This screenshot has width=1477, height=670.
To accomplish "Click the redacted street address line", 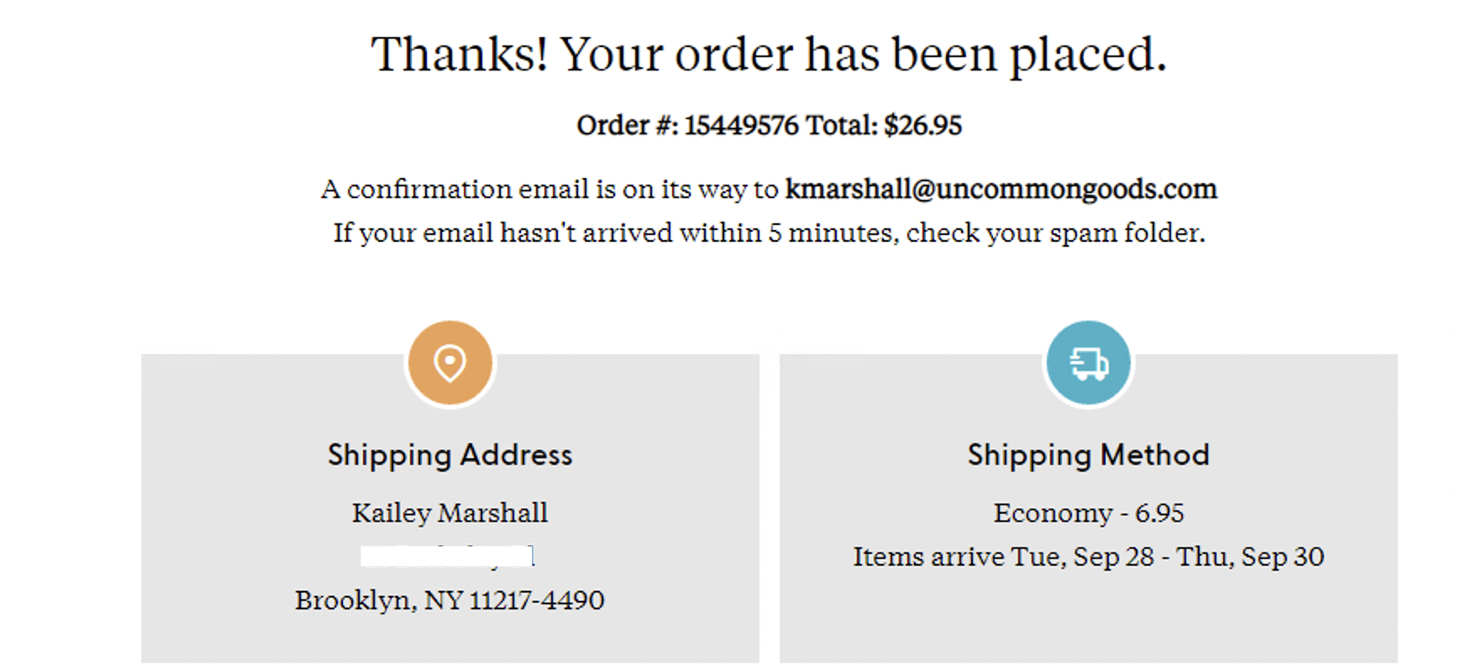I will 447,556.
